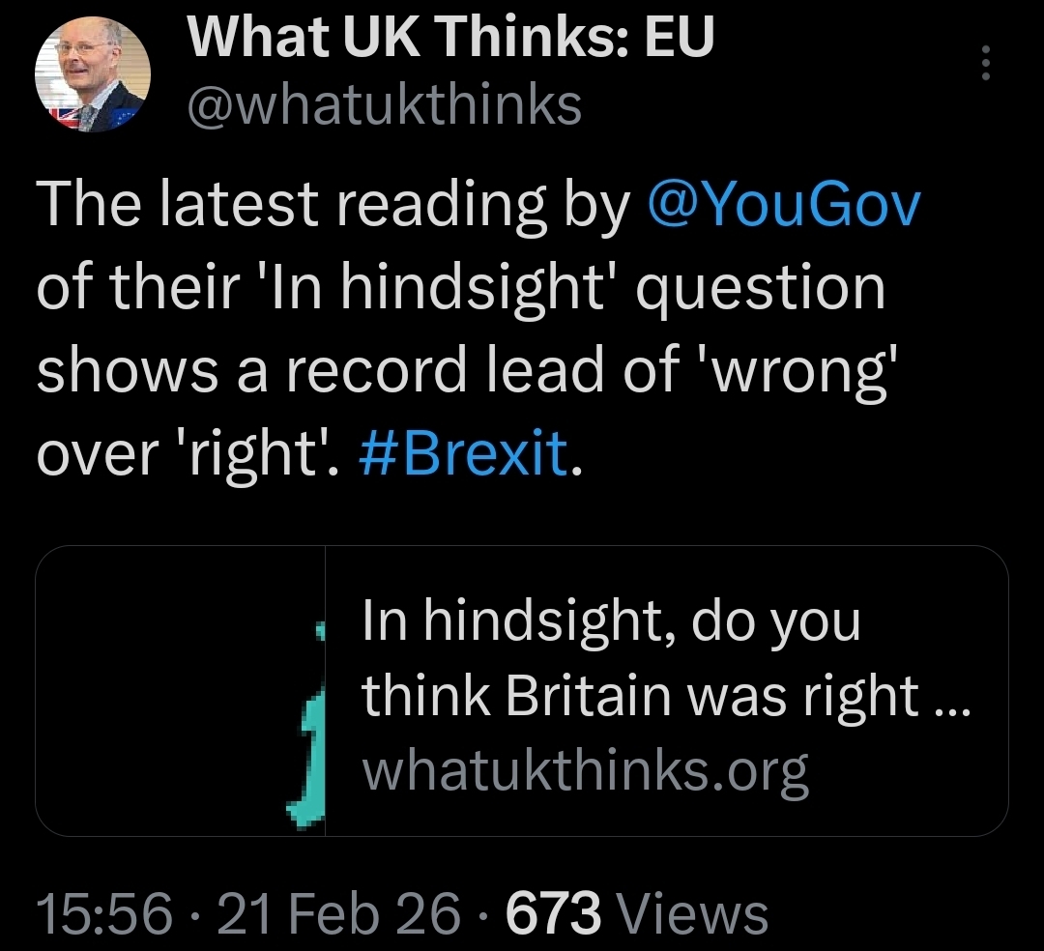Open the three-dot more options menu
This screenshot has width=1044, height=951.
tap(986, 64)
